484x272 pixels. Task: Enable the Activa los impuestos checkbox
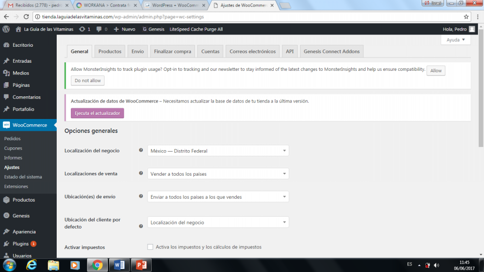(x=150, y=247)
